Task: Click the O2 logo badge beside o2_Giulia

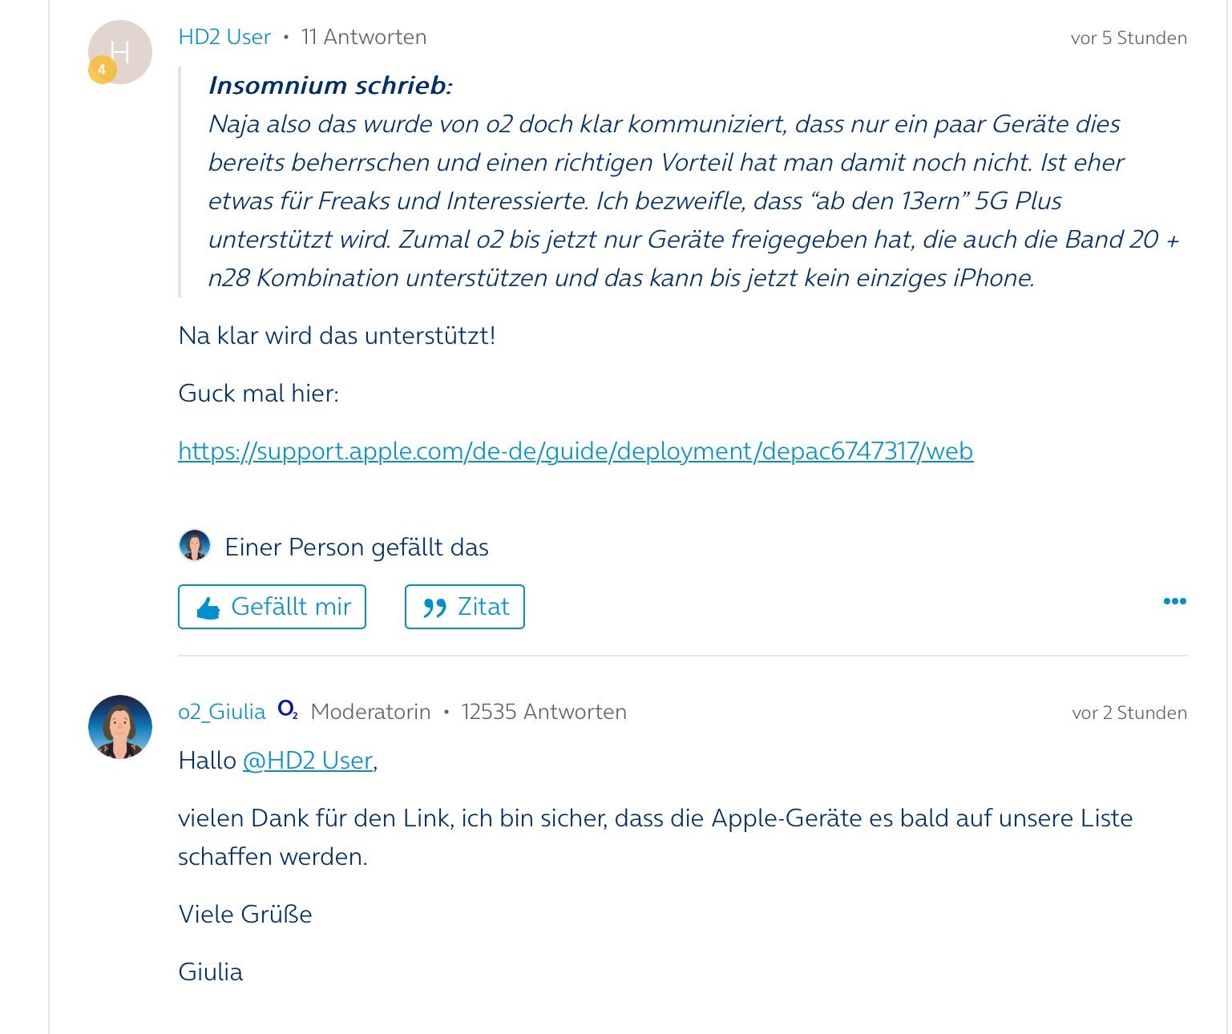Action: tap(288, 709)
